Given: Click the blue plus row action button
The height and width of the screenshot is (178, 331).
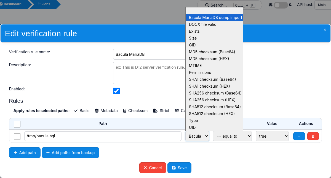Looking at the screenshot, I should 299,136.
